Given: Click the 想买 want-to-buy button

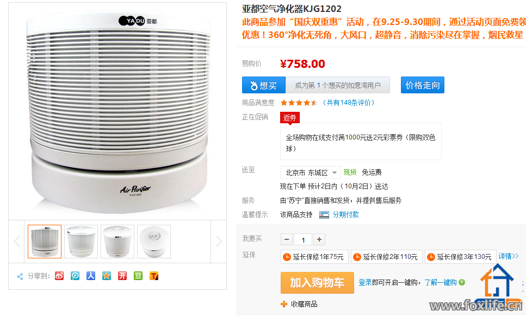Looking at the screenshot, I should [x=264, y=85].
